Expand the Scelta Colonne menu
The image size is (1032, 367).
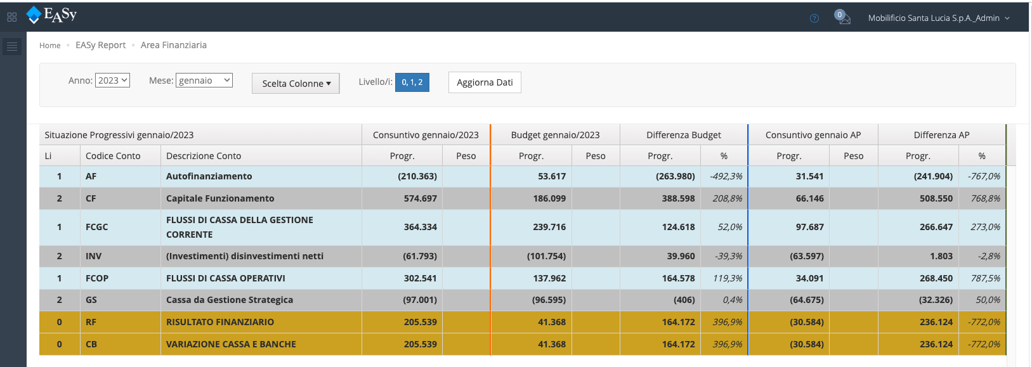click(x=296, y=84)
